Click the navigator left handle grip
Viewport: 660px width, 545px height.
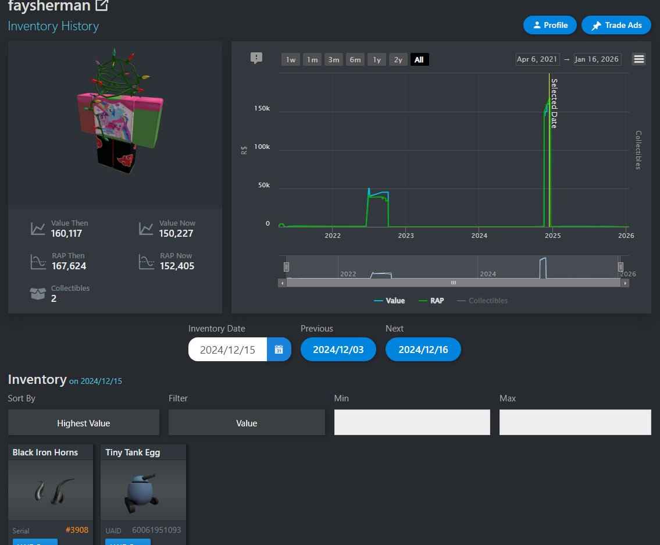click(x=286, y=267)
